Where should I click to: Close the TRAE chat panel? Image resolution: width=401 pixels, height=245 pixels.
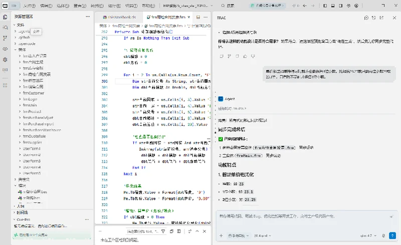tap(394, 18)
